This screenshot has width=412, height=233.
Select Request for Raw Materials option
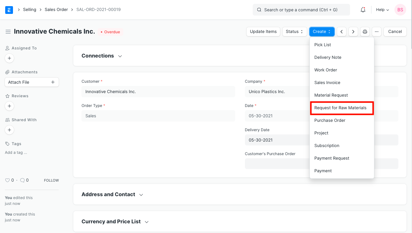click(x=340, y=108)
